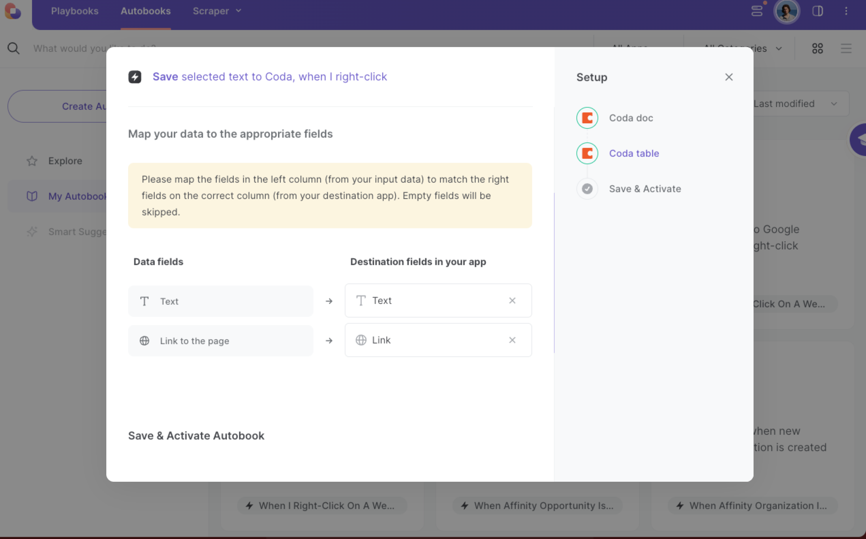Click the 'When Affinity Opportunity Is...' trigger chip

point(538,506)
